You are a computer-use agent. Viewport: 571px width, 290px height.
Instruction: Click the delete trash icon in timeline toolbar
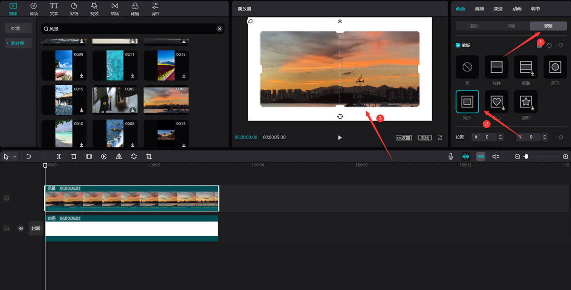(x=74, y=156)
